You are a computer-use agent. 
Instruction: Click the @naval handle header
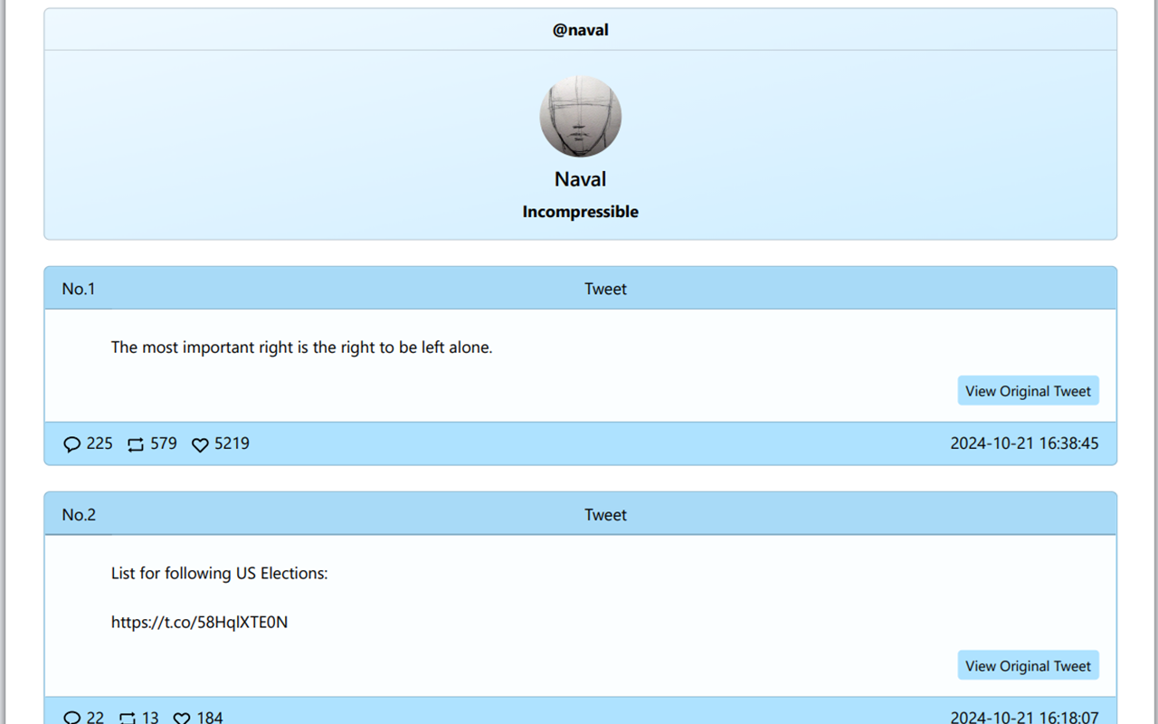pos(581,30)
